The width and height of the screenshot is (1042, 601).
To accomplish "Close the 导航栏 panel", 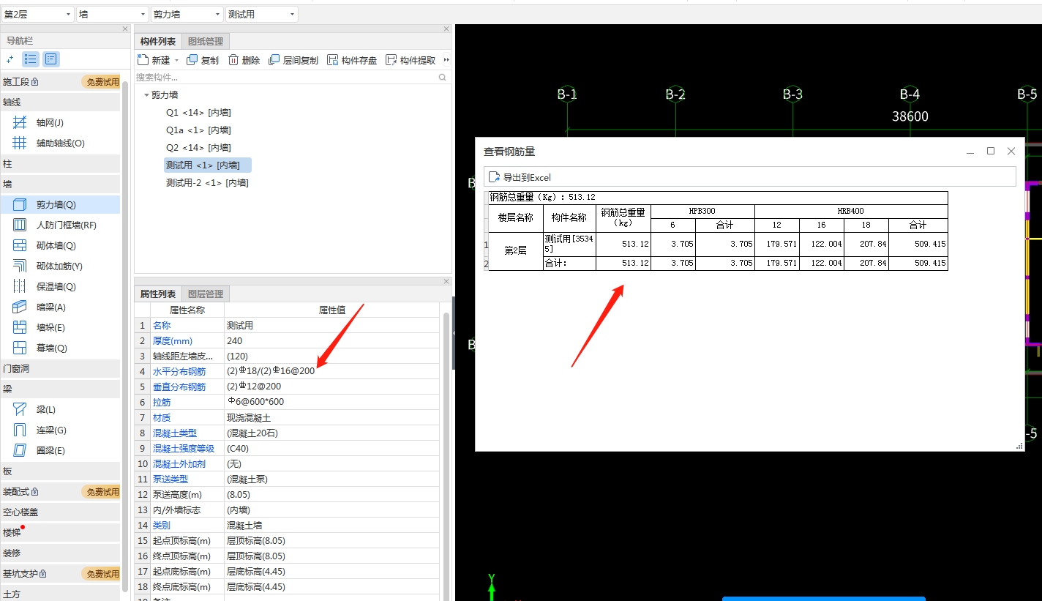I will pos(124,29).
